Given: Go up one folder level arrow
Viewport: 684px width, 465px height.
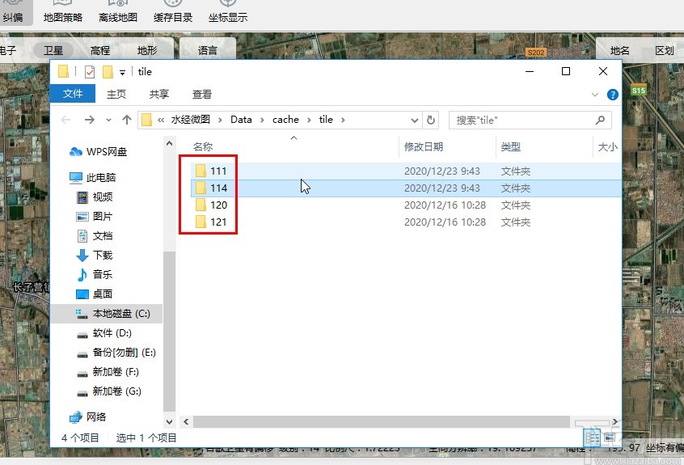Looking at the screenshot, I should (x=127, y=120).
